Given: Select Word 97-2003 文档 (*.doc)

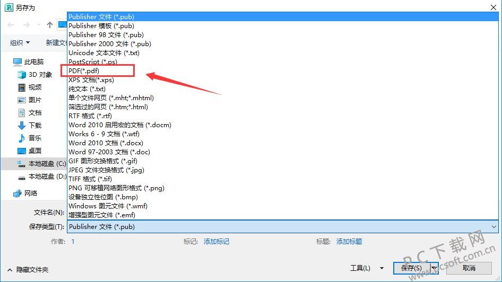Looking at the screenshot, I should click(x=283, y=152).
